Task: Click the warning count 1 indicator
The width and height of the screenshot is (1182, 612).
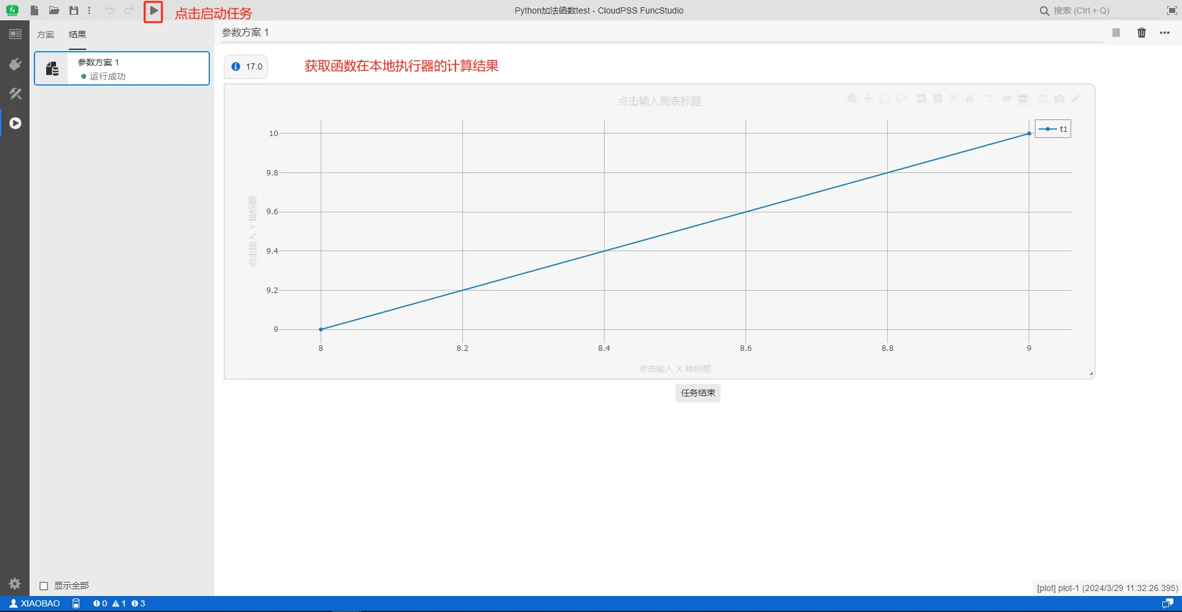Action: tap(119, 603)
